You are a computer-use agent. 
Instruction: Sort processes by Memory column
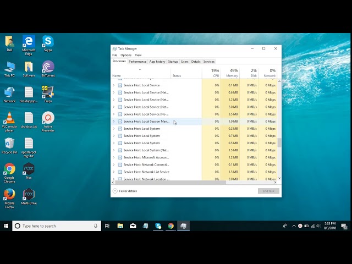click(230, 73)
